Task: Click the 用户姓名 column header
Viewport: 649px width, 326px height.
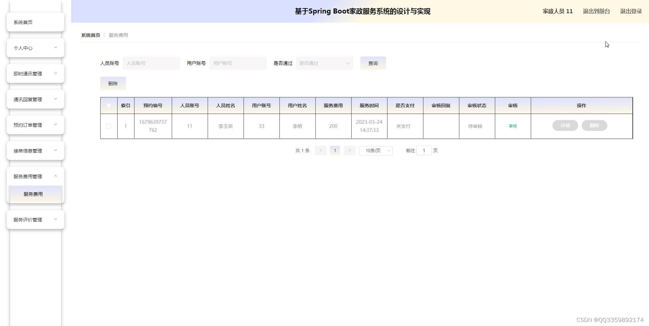Action: pos(297,106)
